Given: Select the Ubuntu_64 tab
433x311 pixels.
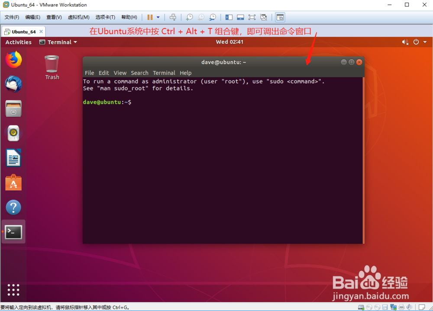Looking at the screenshot, I should pos(23,32).
